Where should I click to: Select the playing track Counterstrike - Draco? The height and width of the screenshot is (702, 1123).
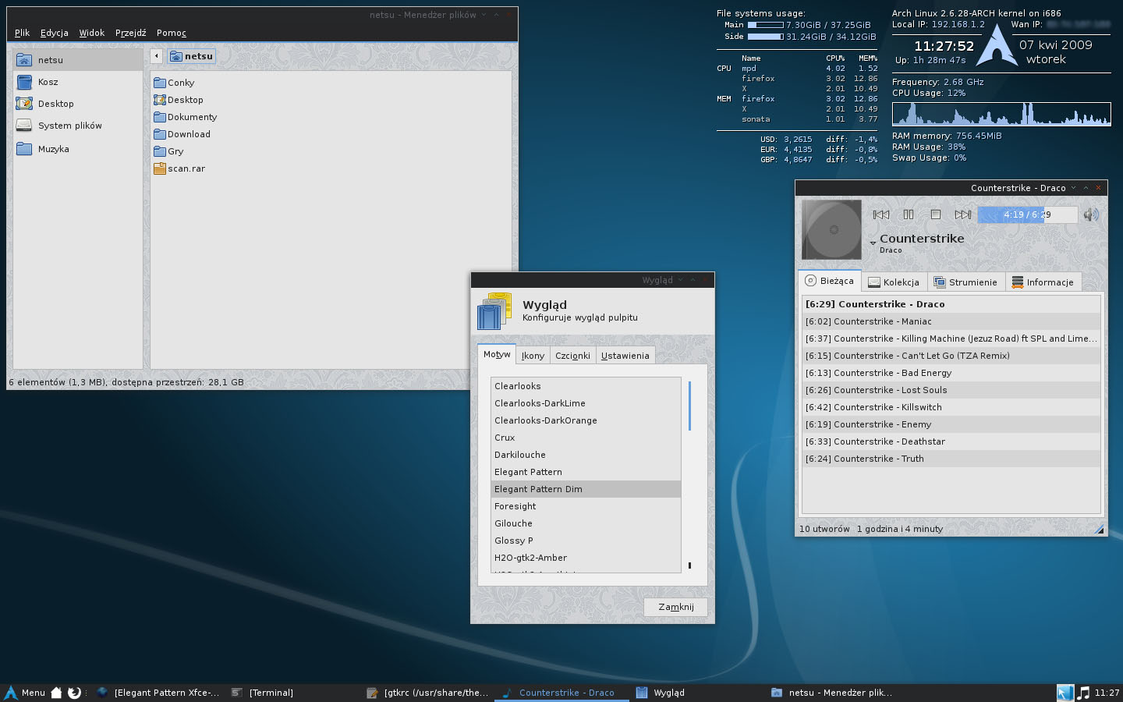(x=951, y=304)
